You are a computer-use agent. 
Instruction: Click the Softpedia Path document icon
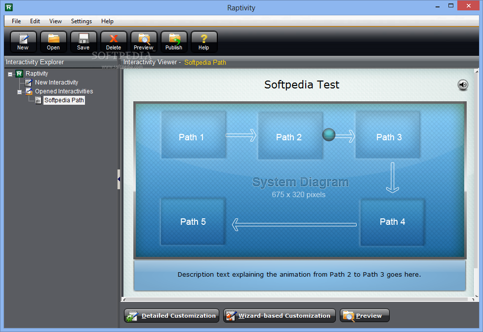point(38,100)
